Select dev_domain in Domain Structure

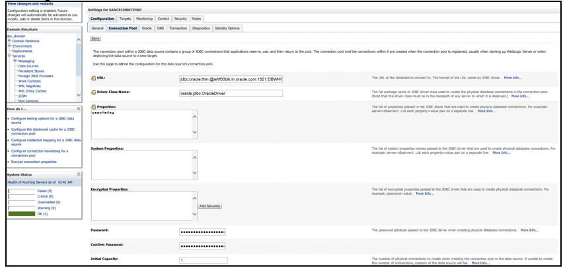(16, 36)
